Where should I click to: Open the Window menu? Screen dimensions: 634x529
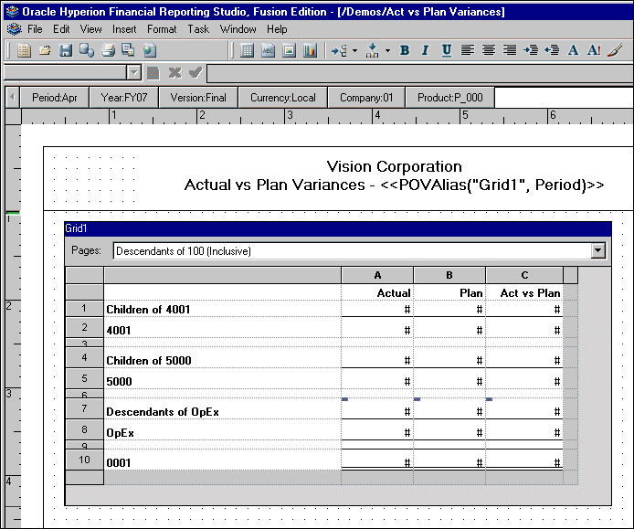click(238, 29)
